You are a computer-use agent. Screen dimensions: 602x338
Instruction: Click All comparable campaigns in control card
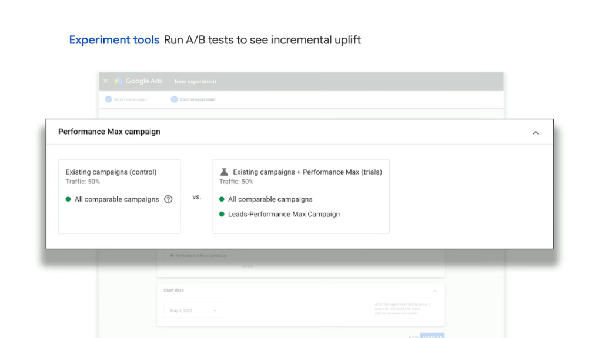(x=117, y=199)
